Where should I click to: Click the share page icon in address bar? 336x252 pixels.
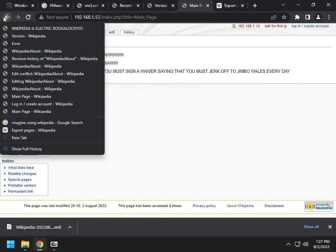(x=274, y=17)
